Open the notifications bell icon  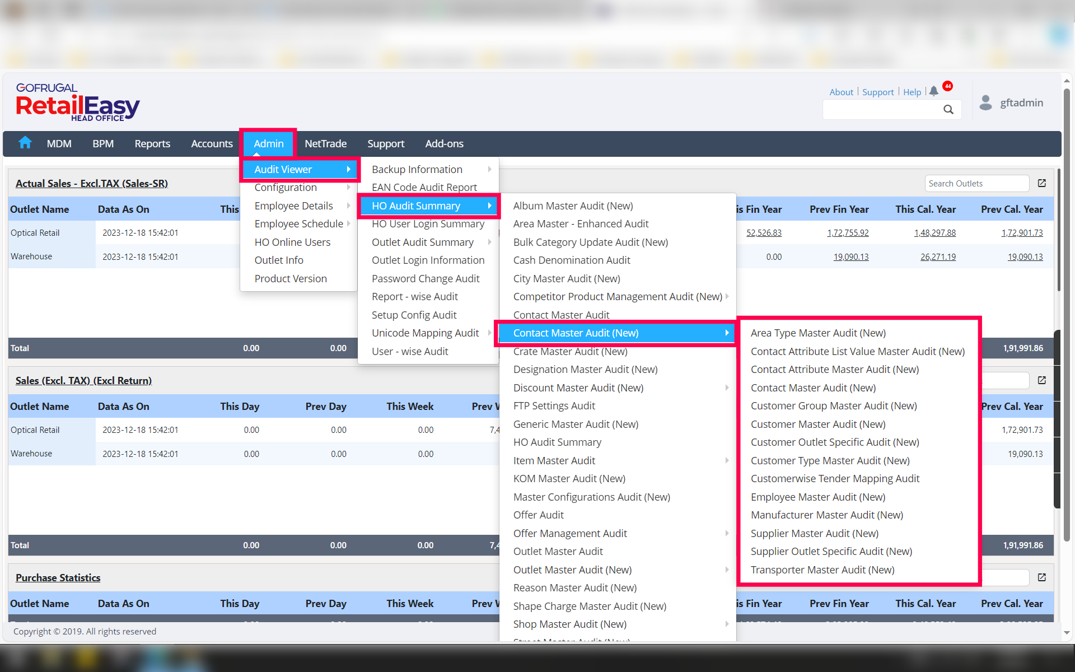(x=933, y=91)
